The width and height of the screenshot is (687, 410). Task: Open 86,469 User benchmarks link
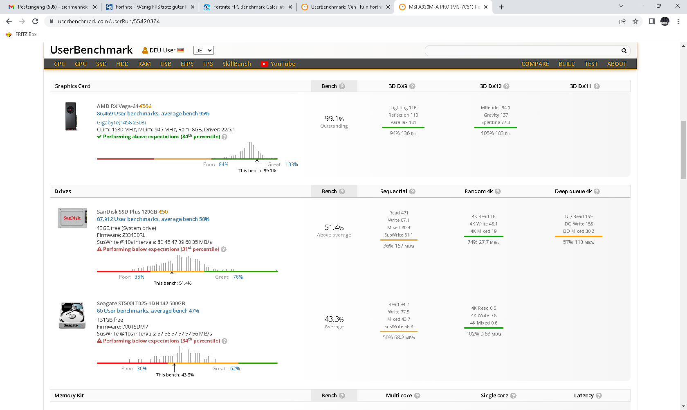click(153, 114)
